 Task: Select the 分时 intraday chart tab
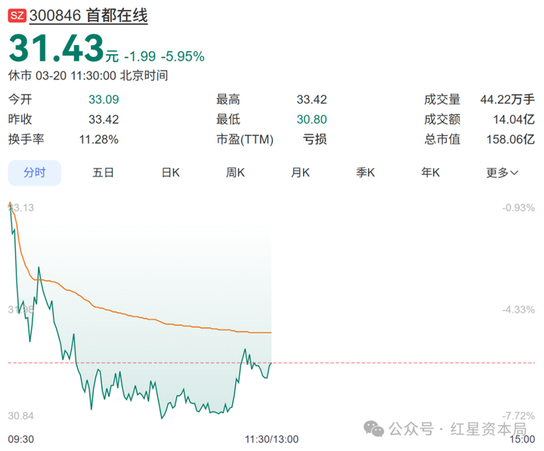[x=34, y=173]
